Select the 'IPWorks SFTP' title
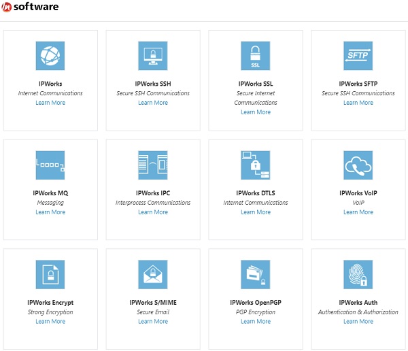Viewport: 408px width, 351px height. click(x=358, y=84)
